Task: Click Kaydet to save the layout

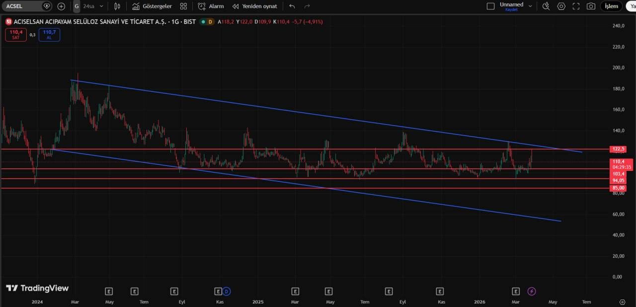Action: click(x=511, y=10)
